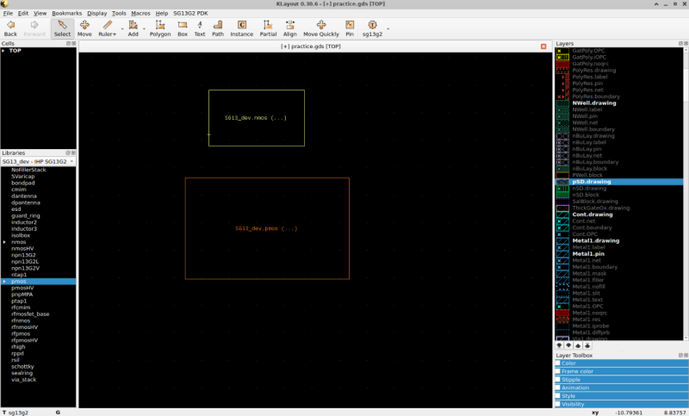Screen dimensions: 689x416
Task: Open the Bookmarks menu
Action: [66, 14]
